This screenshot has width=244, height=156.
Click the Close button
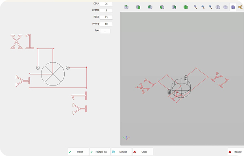pyautogui.click(x=143, y=152)
